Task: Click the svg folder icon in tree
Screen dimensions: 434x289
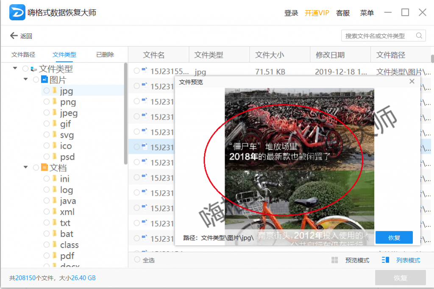Action: coord(55,134)
